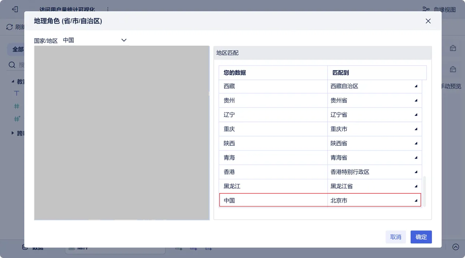
Task: Select the 重庆 data cell
Action: pos(273,129)
